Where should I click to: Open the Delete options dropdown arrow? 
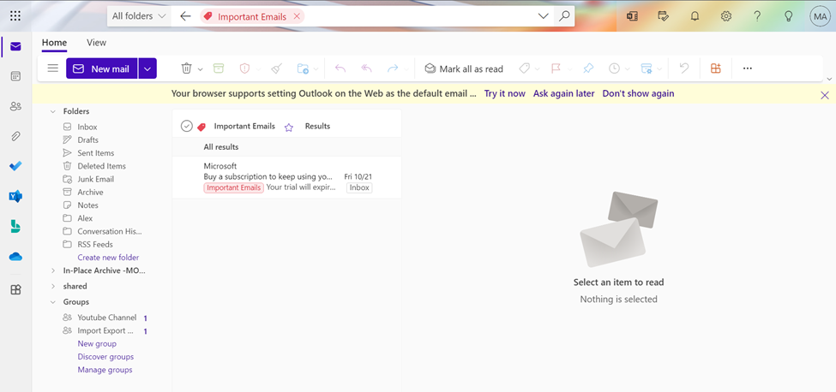pyautogui.click(x=201, y=69)
